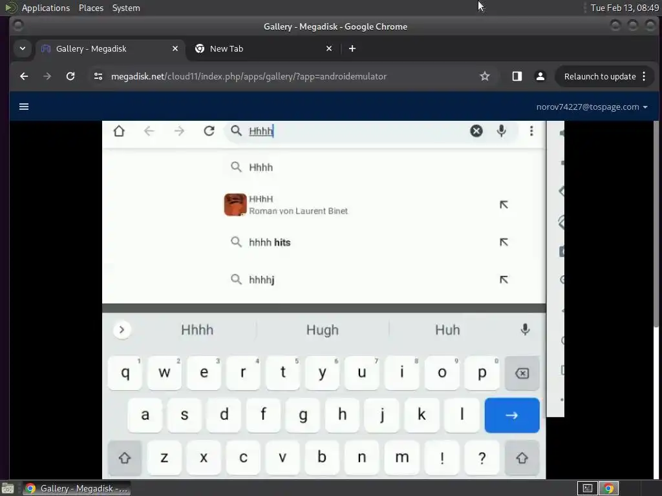Tap the exclamation mark key
This screenshot has height=496, width=662.
442,458
